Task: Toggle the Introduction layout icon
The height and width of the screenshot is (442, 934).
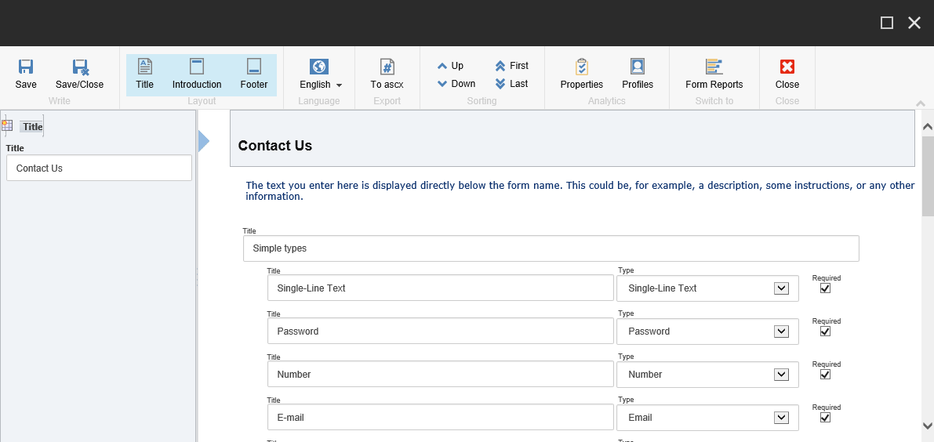Action: click(x=197, y=67)
